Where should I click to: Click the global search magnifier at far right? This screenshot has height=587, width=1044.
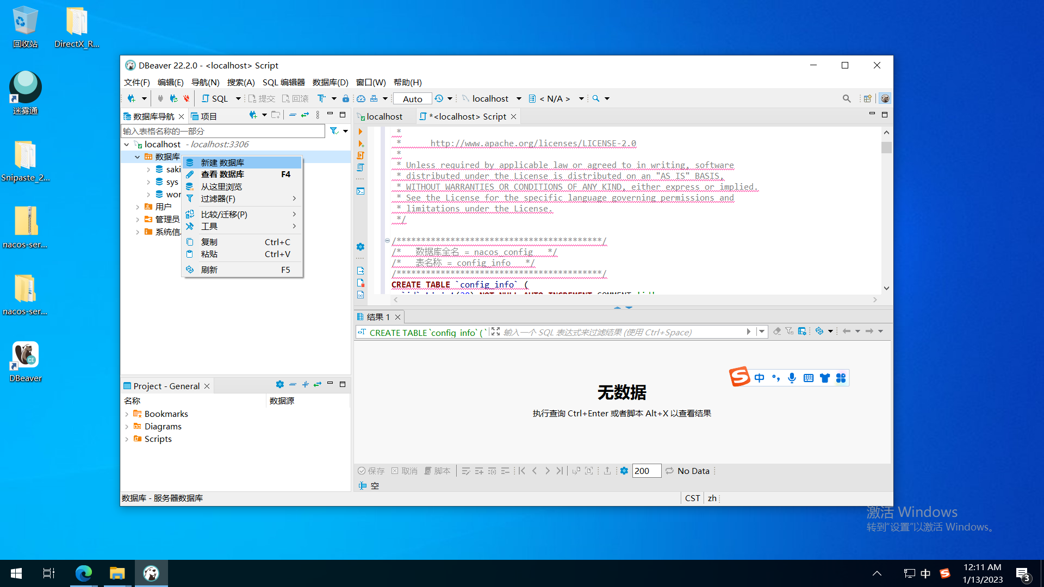coord(847,98)
